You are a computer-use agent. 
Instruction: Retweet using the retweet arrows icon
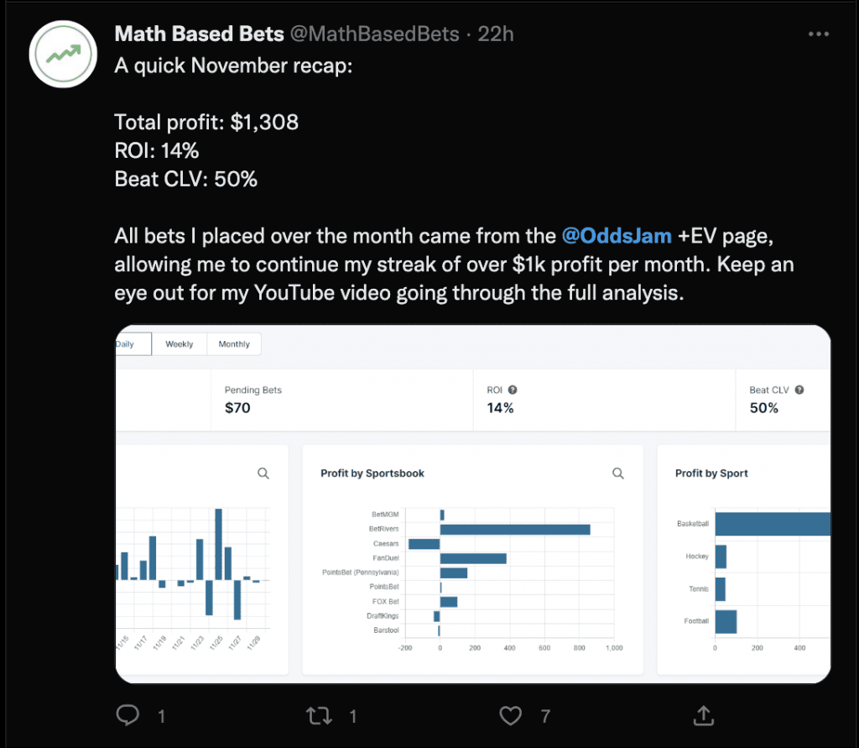tap(319, 715)
